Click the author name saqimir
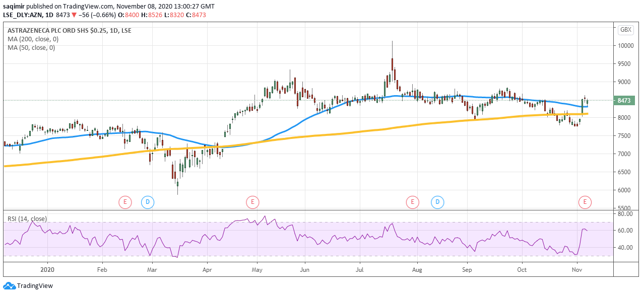The width and height of the screenshot is (642, 295). click(14, 7)
